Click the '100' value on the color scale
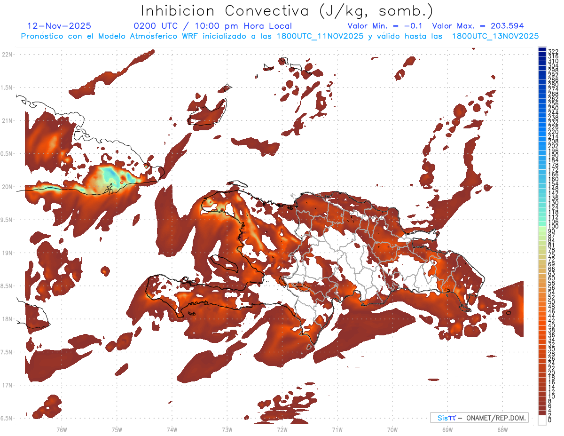The width and height of the screenshot is (564, 436). (x=553, y=227)
